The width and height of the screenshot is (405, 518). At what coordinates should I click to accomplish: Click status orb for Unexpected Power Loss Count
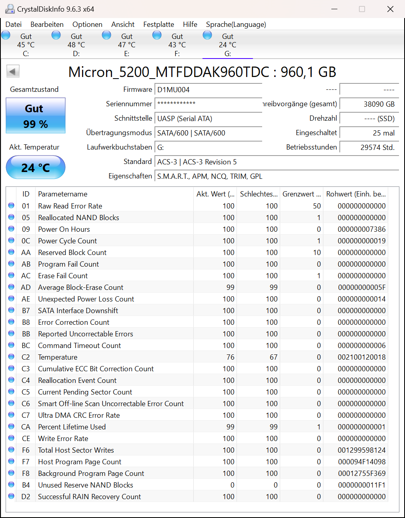(x=11, y=299)
